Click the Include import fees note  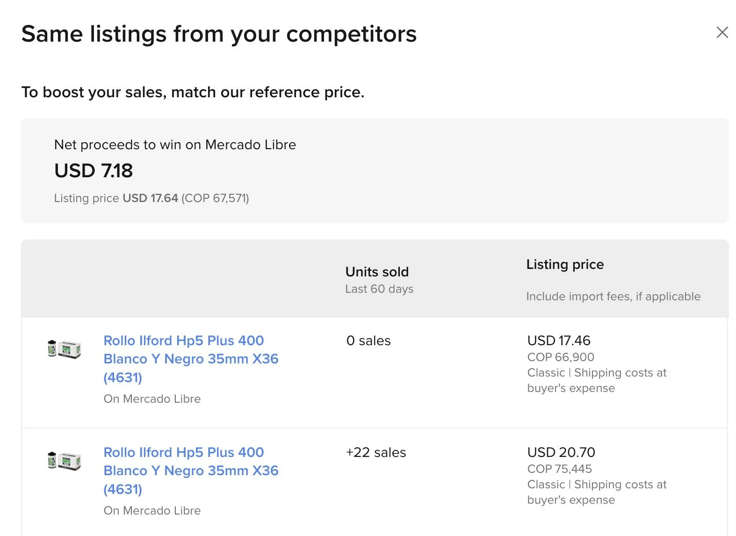point(613,297)
